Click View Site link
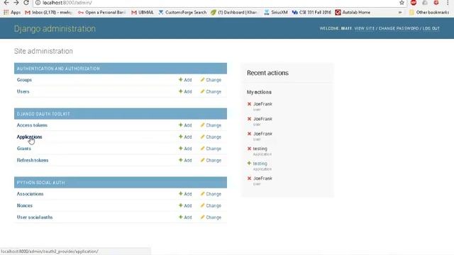The image size is (454, 255). coord(364,28)
